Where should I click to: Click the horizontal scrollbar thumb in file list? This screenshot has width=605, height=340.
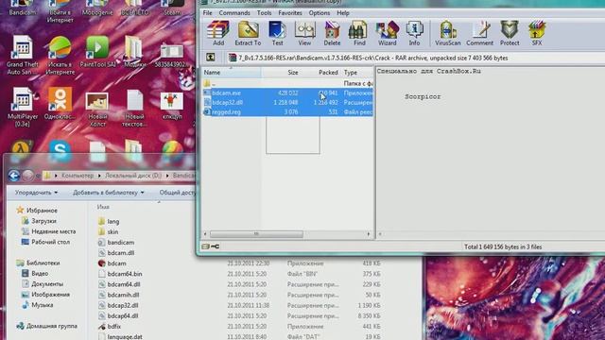256,234
